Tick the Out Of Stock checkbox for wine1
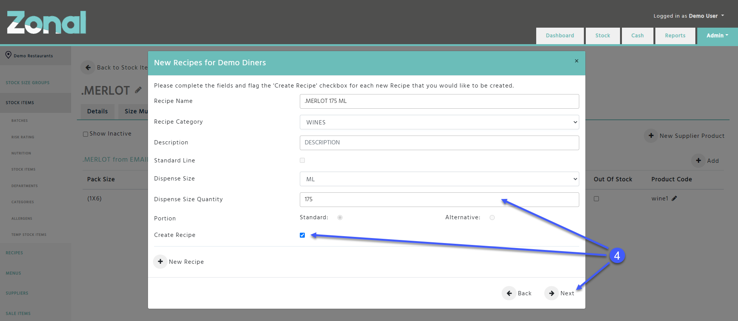Screen dimensions: 738x321 596,199
